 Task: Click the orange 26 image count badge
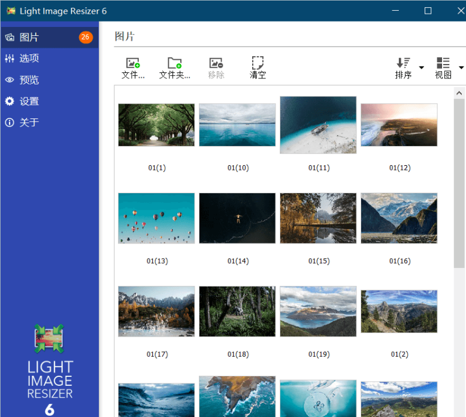pyautogui.click(x=86, y=37)
